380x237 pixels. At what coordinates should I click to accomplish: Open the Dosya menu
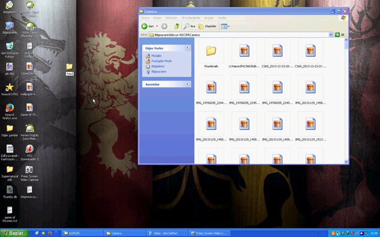[x=145, y=18]
